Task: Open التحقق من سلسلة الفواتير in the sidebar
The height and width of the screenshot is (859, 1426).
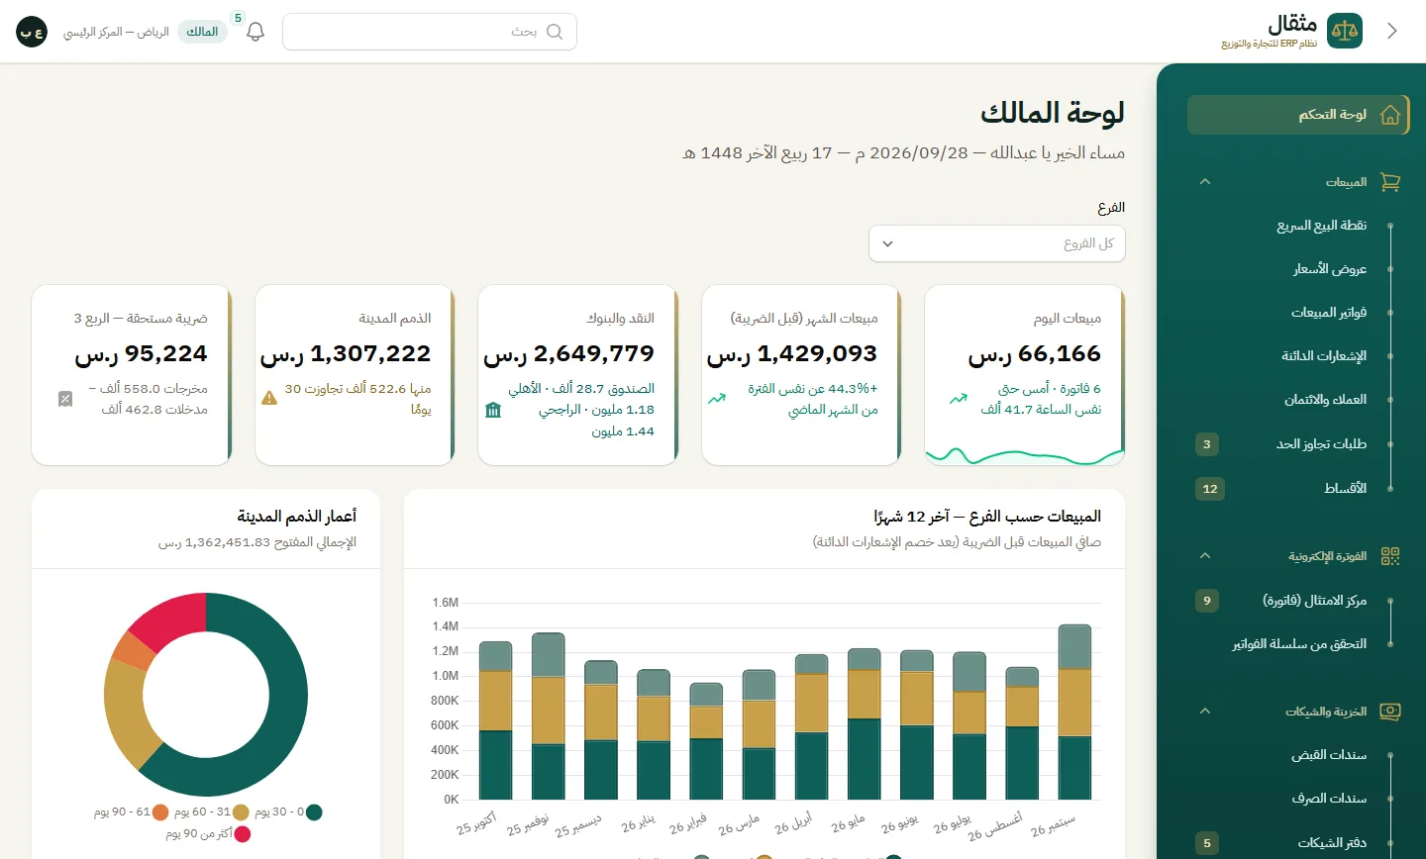Action: coord(1298,644)
